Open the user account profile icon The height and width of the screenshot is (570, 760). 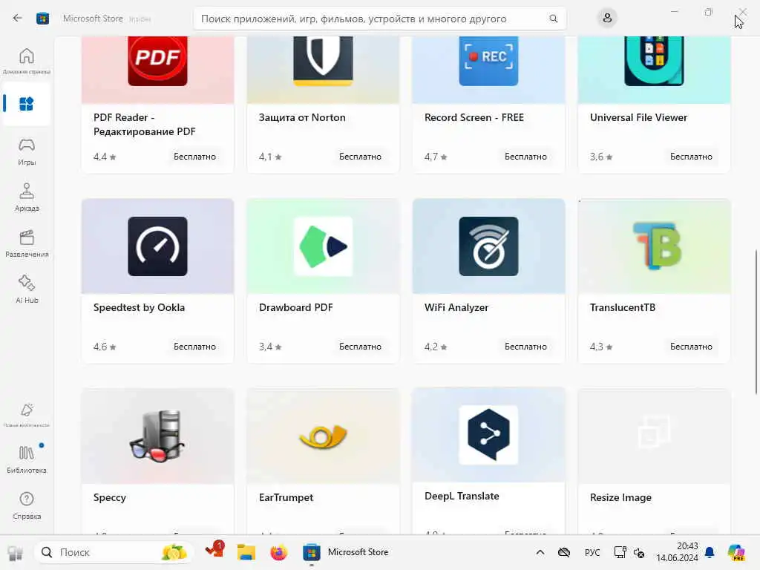pyautogui.click(x=607, y=19)
